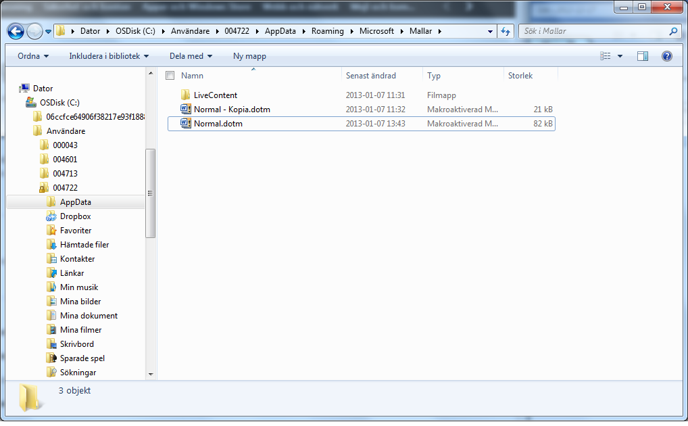
Task: Click the help question mark icon
Action: 666,56
